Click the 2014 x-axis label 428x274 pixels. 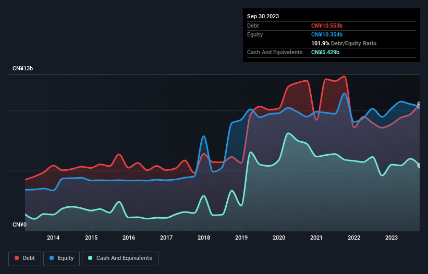coord(53,238)
